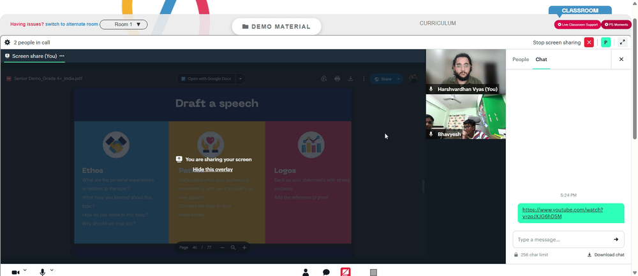638x276 pixels.
Task: Toggle the microphone mute
Action: (42, 272)
